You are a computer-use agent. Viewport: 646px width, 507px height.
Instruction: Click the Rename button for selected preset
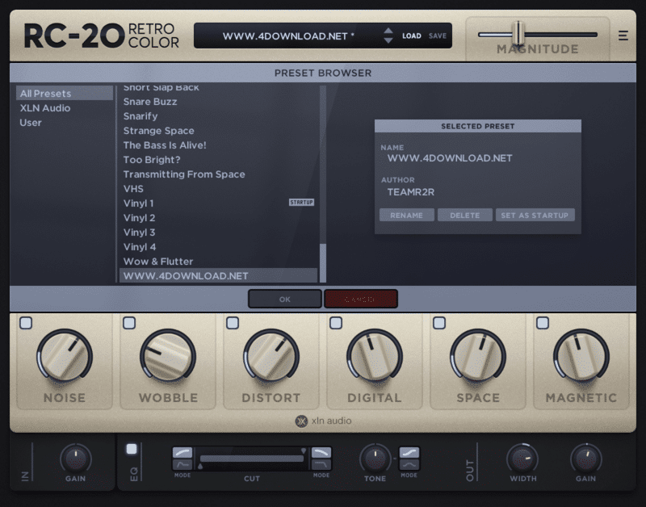coord(407,215)
